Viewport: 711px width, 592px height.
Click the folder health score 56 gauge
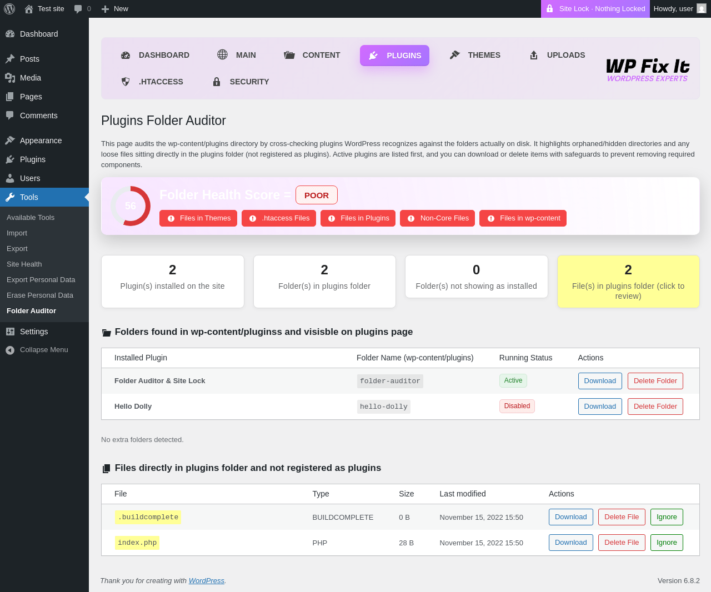coord(131,206)
